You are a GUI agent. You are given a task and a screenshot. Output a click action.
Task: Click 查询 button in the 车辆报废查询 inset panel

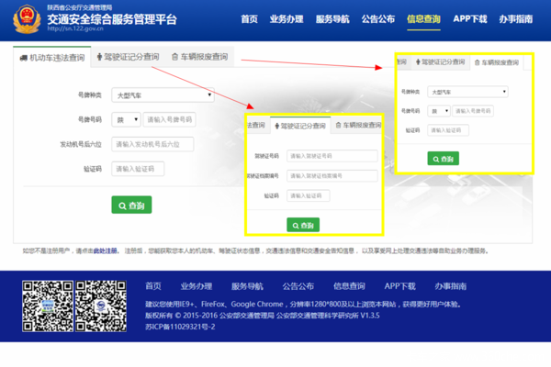(x=444, y=159)
